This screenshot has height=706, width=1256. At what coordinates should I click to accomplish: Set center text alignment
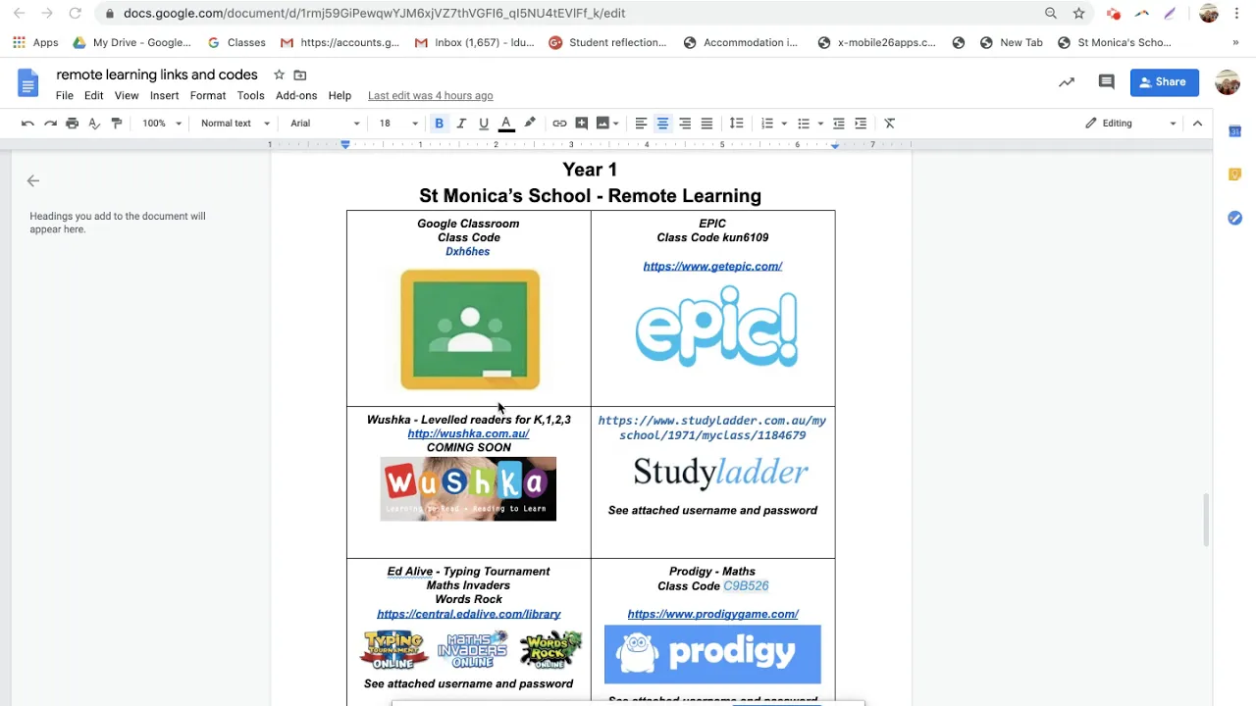point(662,124)
